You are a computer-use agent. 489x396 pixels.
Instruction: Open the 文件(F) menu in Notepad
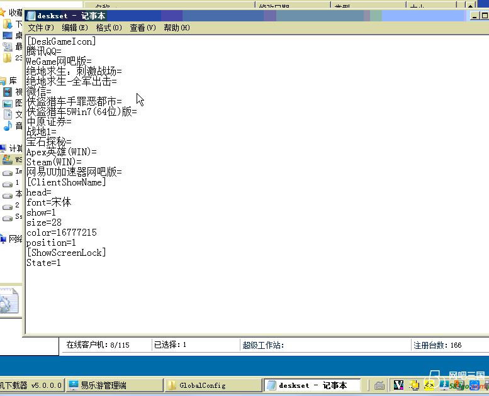pos(41,28)
